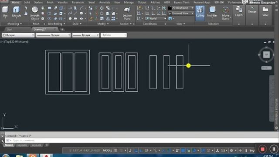279x157 pixels.
Task: Expand the Solid Editing panel
Action: point(56,24)
